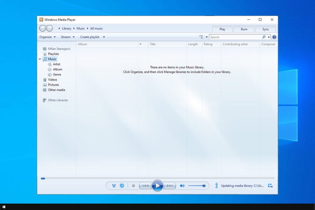Image resolution: width=315 pixels, height=210 pixels.
Task: Open Create playlist dropdown arrow
Action: tap(104, 37)
